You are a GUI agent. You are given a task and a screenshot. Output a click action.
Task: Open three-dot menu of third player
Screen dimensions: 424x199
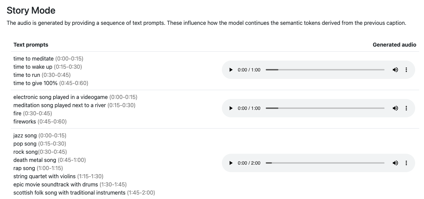[x=406, y=163]
